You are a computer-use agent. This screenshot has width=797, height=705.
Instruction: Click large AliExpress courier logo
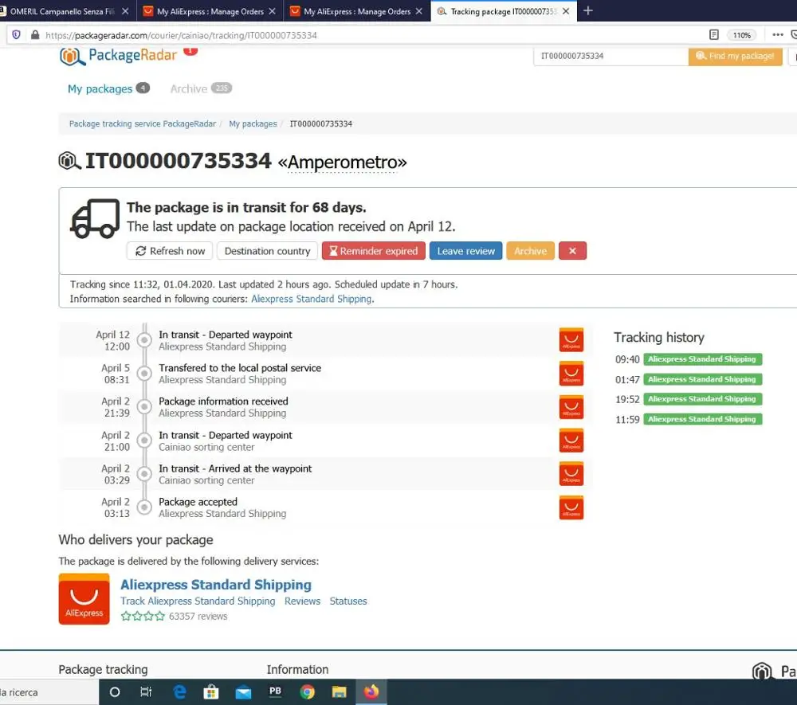coord(84,599)
